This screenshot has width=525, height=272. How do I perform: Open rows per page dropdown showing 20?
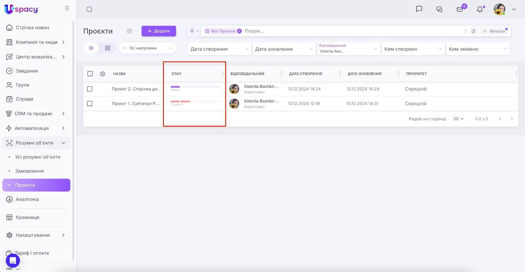tap(458, 119)
